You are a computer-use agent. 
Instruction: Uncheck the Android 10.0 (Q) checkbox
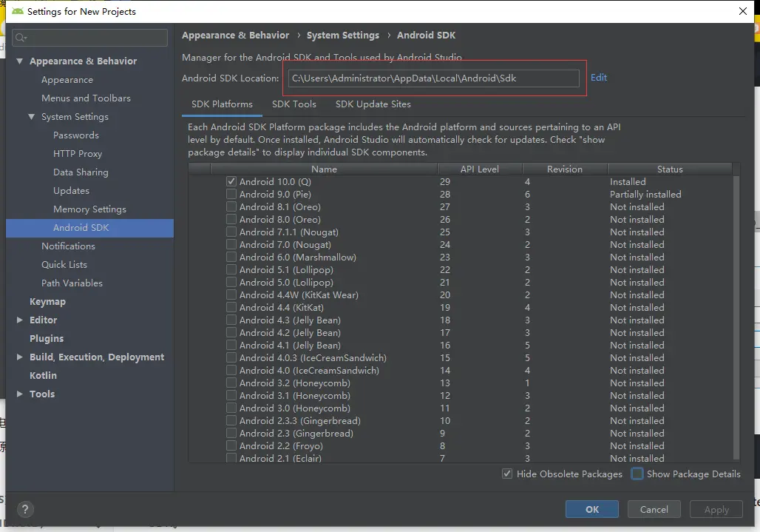point(231,181)
